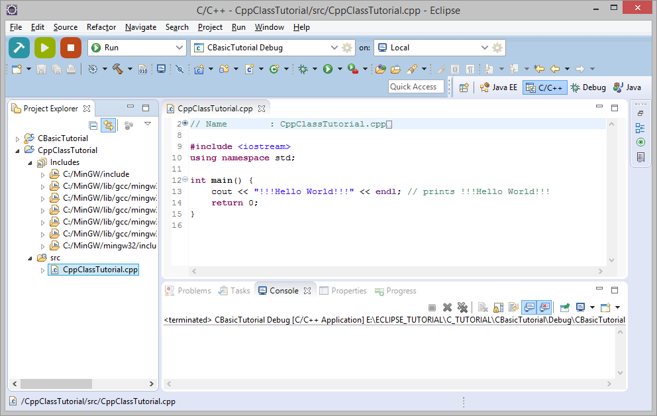Image resolution: width=657 pixels, height=416 pixels.
Task: Expand the C:/MinGW/include node
Action: coord(43,175)
